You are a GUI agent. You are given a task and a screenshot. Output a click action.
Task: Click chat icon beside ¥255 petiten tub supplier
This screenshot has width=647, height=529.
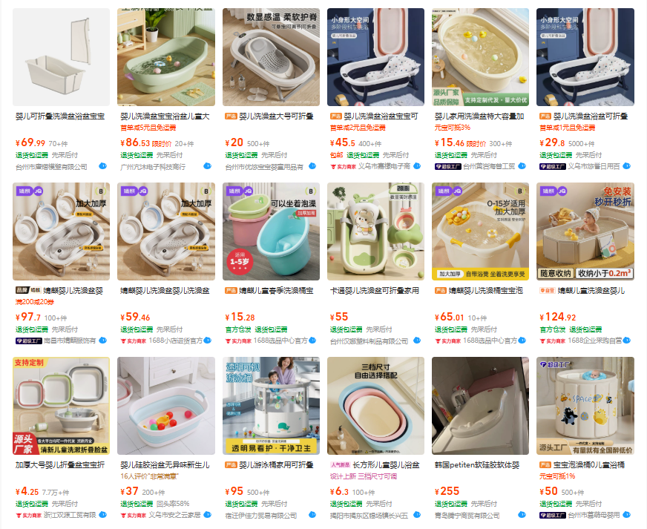tap(522, 515)
